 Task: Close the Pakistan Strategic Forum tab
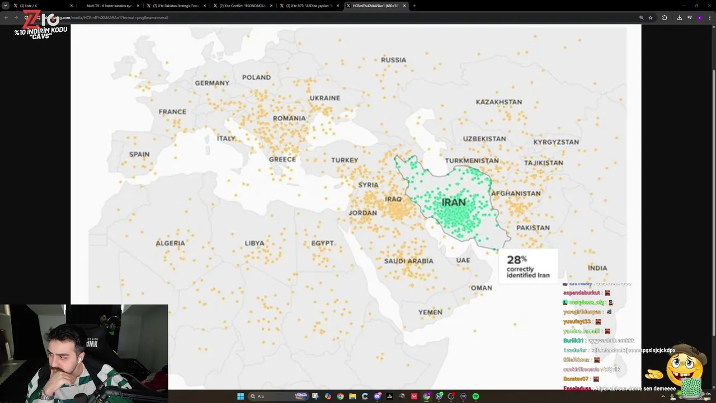click(204, 6)
